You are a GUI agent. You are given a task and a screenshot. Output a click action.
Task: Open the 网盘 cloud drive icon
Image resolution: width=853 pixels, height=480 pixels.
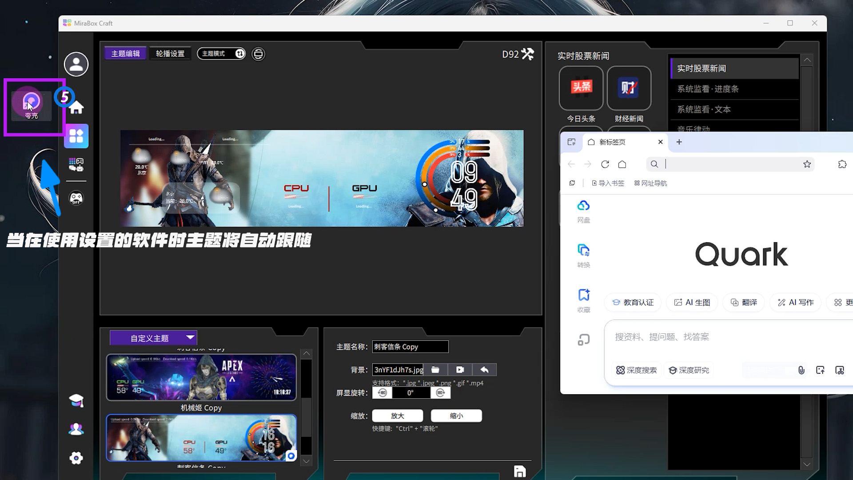point(584,211)
